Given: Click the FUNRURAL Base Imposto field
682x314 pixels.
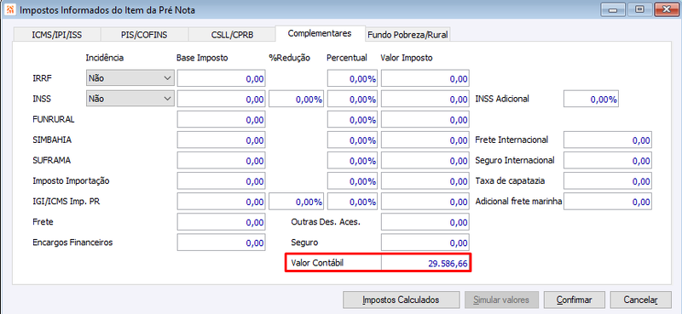Looking at the screenshot, I should tap(222, 119).
